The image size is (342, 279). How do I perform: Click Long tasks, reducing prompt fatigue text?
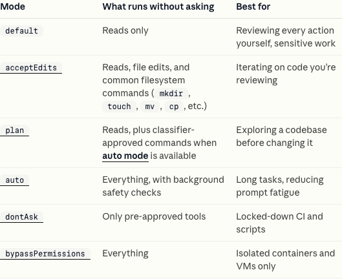(x=280, y=186)
